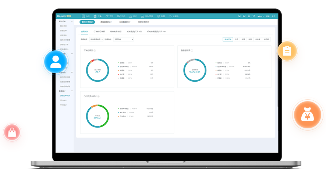Select the 本月 date range filter
Screen dimensions: 326x171
[250, 39]
